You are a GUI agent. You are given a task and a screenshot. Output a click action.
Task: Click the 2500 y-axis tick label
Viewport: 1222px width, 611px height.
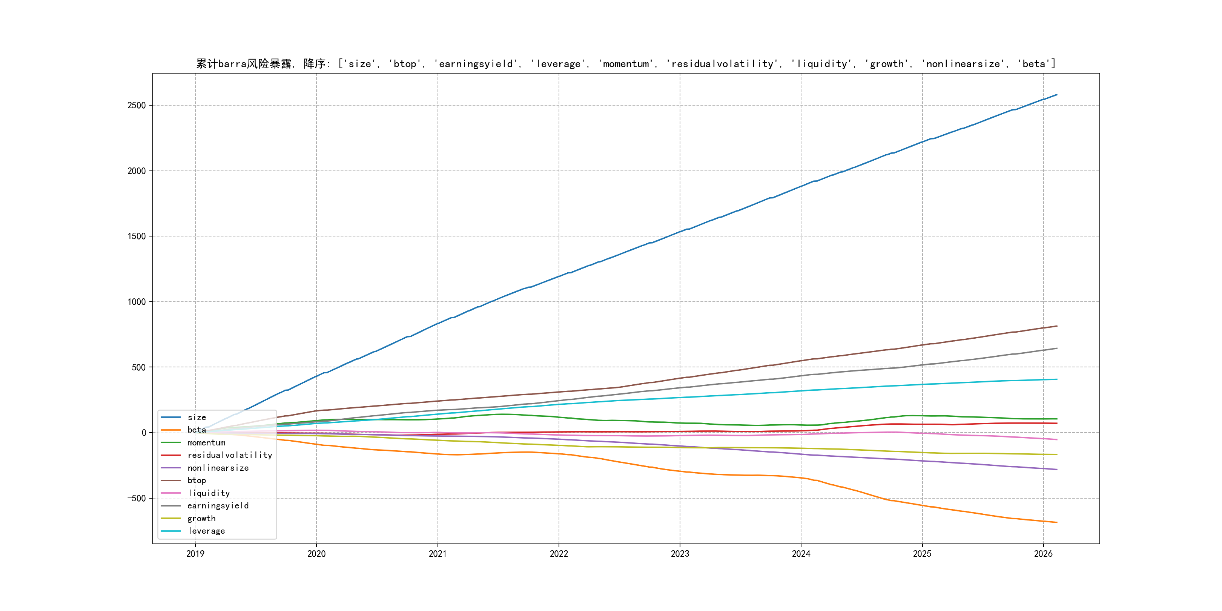point(137,105)
